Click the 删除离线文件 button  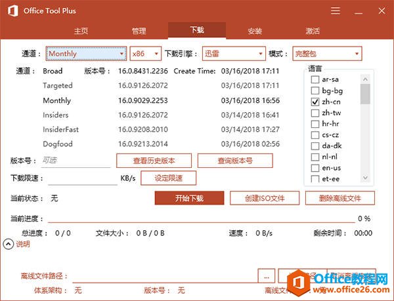[340, 198]
